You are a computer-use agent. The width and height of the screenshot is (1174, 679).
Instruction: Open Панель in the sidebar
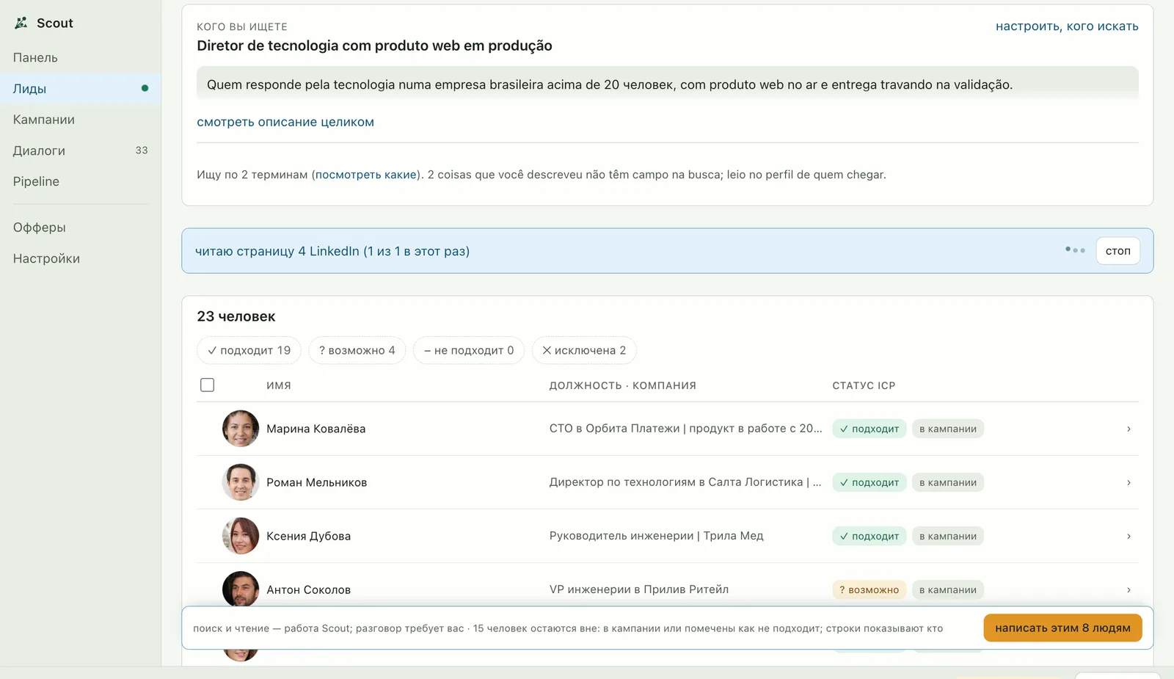(35, 57)
